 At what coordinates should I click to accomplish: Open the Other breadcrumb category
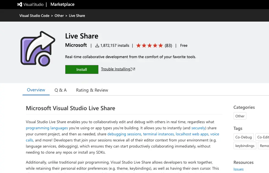[x=59, y=16]
